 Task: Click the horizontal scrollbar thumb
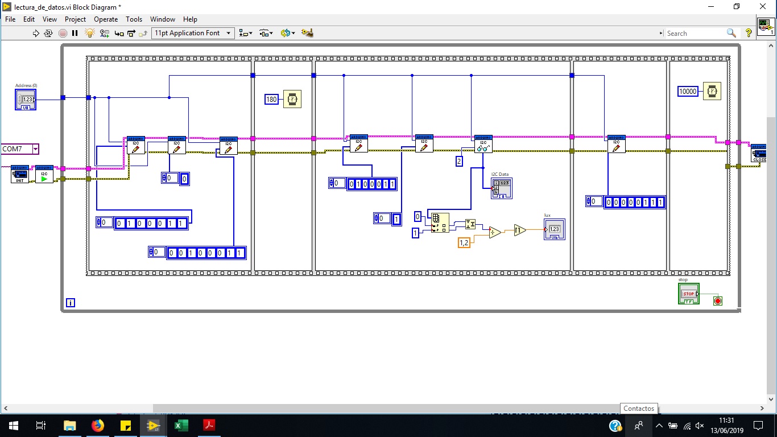387,408
